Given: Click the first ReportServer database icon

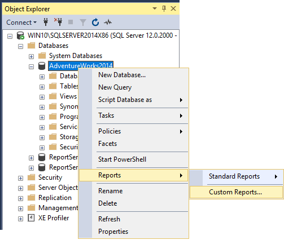Looking at the screenshot, I should click(x=42, y=157).
